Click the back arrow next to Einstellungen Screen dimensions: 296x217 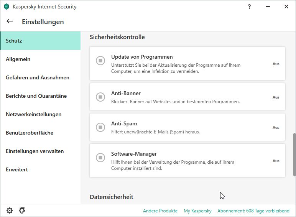pos(10,21)
